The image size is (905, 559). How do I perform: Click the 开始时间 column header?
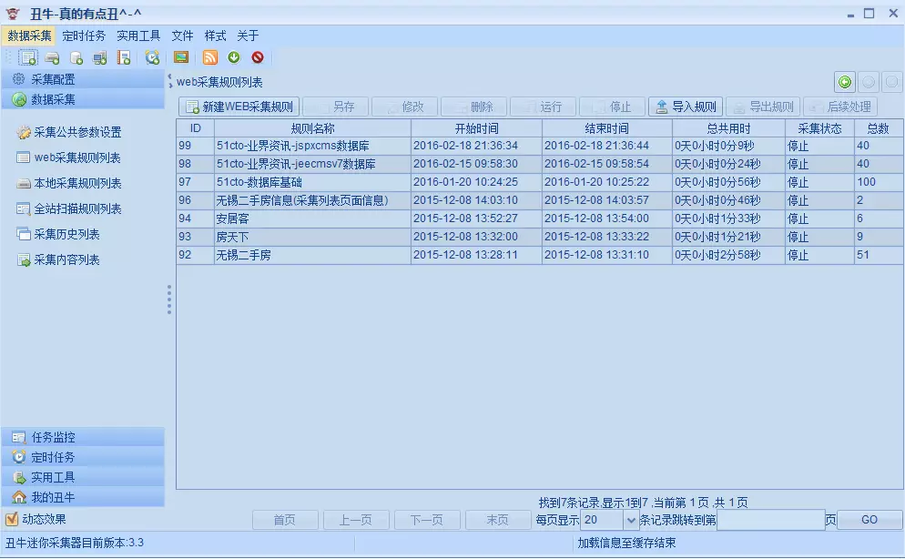(476, 128)
